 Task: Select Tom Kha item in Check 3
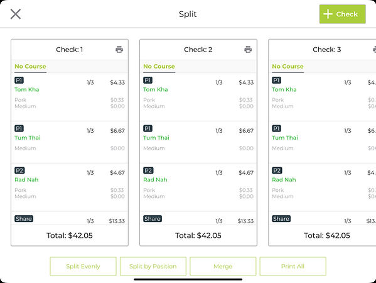pyautogui.click(x=284, y=89)
